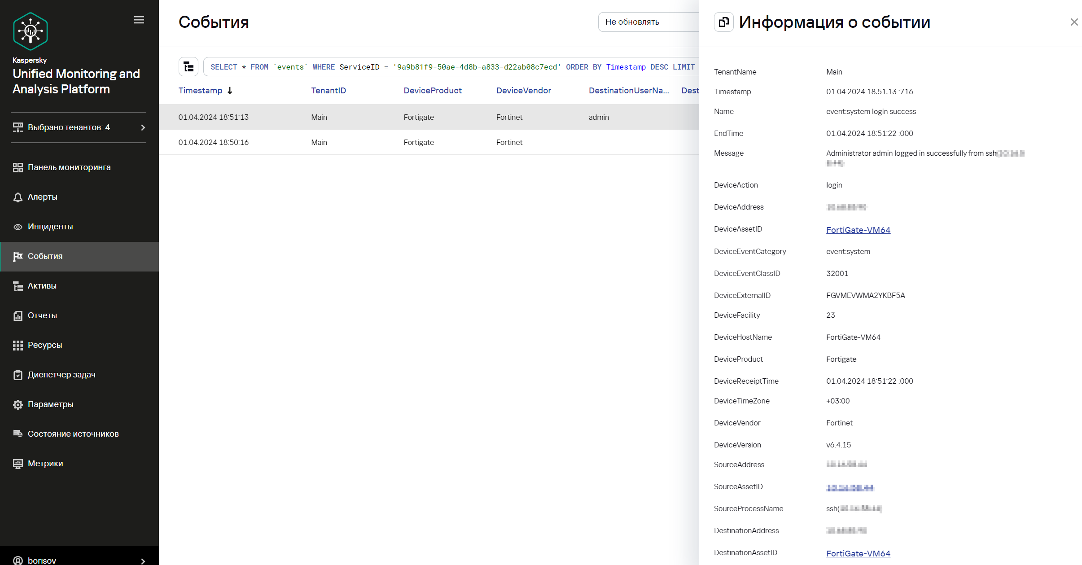Sort by the Timestamp column header
This screenshot has width=1082, height=565.
click(200, 91)
